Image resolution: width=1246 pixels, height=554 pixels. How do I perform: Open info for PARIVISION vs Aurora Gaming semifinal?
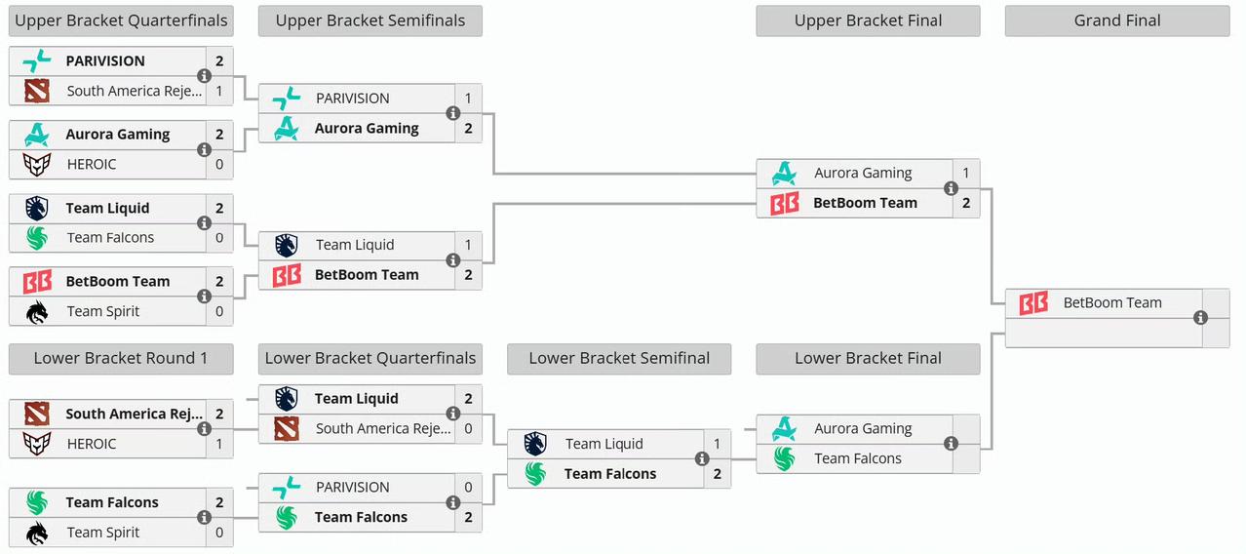click(x=453, y=113)
